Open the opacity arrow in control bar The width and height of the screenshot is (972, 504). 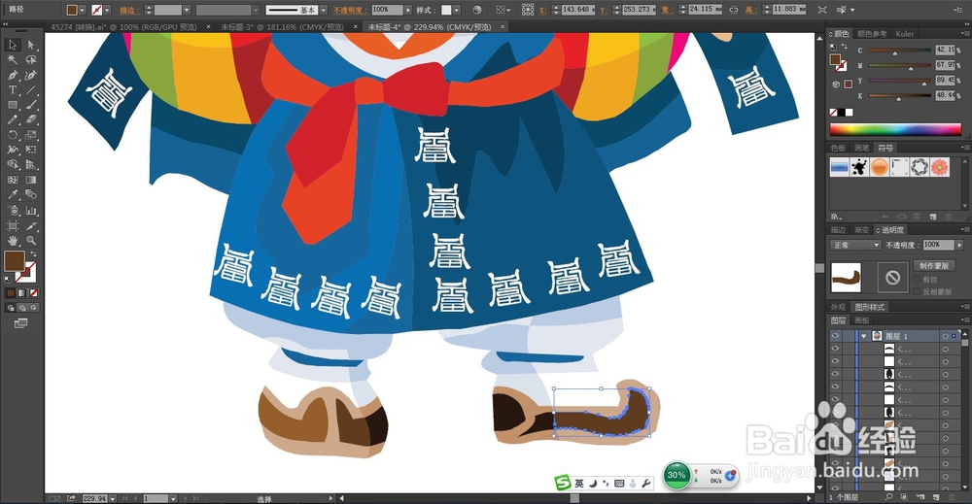click(x=407, y=10)
